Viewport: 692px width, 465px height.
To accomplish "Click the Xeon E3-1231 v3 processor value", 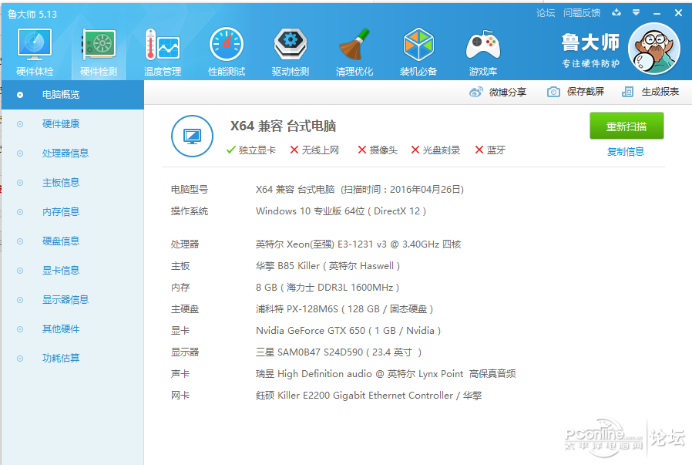I will coord(358,244).
